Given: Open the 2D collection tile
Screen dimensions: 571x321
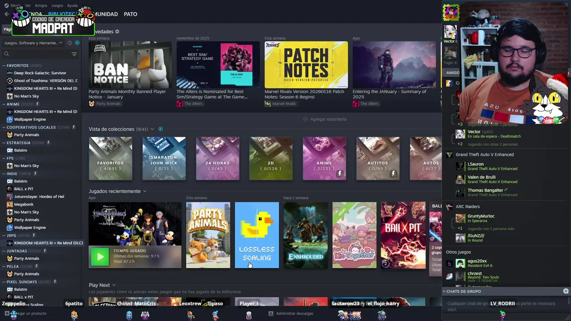Looking at the screenshot, I should (271, 159).
